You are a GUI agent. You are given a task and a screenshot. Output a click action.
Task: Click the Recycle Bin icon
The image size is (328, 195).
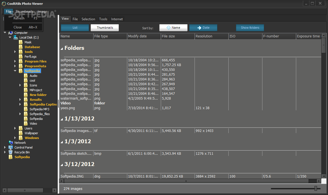click(x=11, y=152)
